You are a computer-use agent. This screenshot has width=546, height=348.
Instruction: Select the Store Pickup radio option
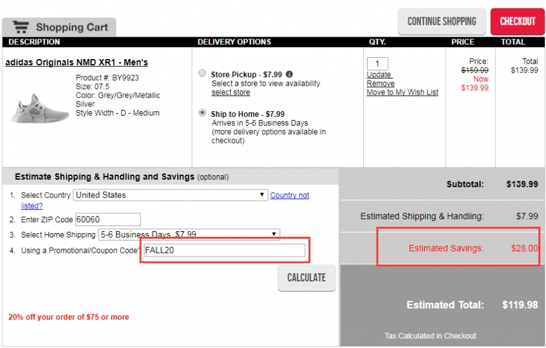202,73
